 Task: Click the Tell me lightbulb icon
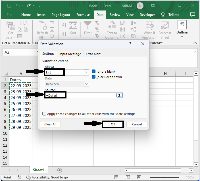163,15
